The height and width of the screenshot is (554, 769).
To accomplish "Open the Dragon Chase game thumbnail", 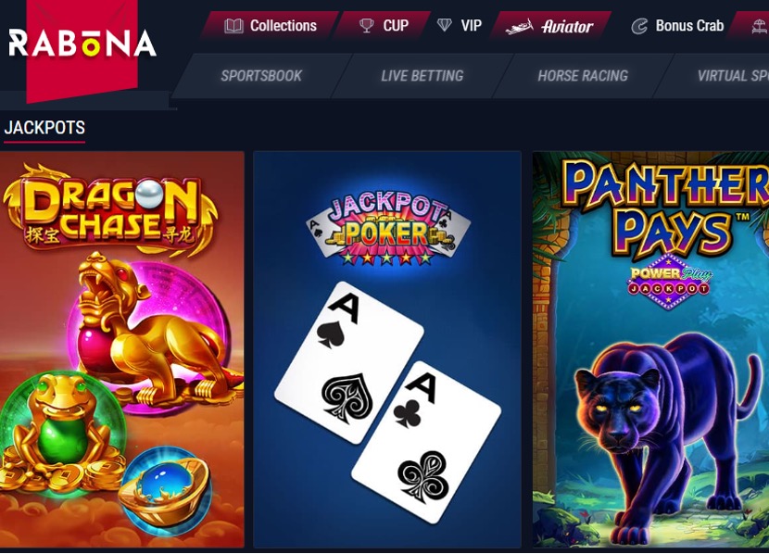I will (x=122, y=349).
